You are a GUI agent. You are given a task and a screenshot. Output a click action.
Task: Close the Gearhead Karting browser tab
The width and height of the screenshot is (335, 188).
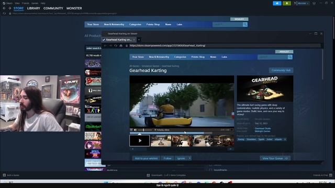point(134,40)
